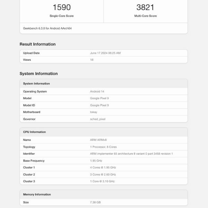Click the Identifier label
208x208 pixels.
[29, 154]
